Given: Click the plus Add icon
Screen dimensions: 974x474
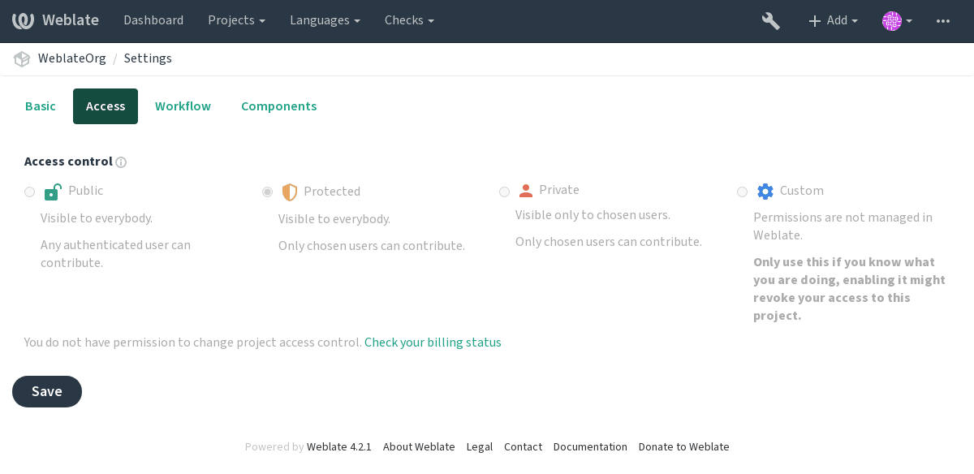Looking at the screenshot, I should 815,21.
